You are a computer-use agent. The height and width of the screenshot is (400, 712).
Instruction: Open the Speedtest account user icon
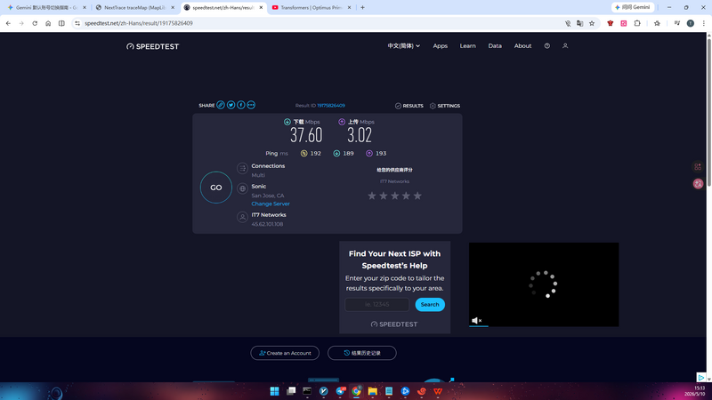(x=565, y=46)
